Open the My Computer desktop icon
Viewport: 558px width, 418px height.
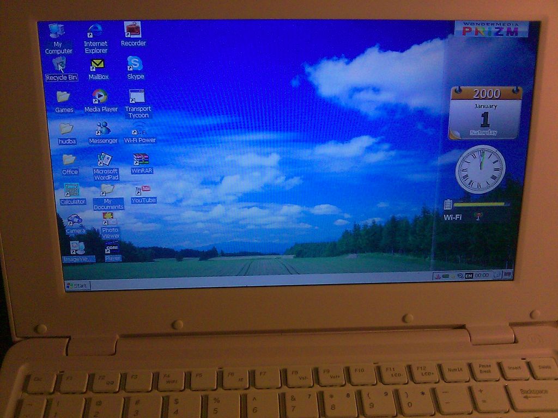[57, 31]
